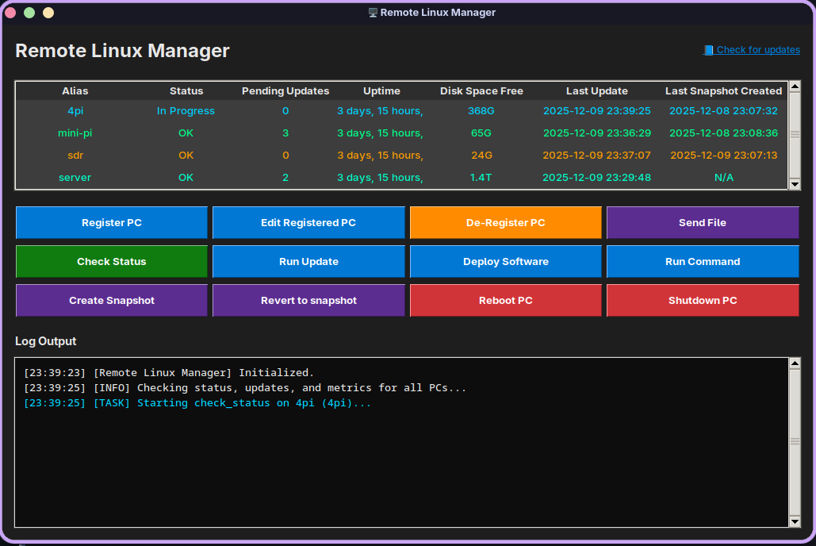Start Run Update
Image resolution: width=816 pixels, height=546 pixels.
pyautogui.click(x=308, y=261)
